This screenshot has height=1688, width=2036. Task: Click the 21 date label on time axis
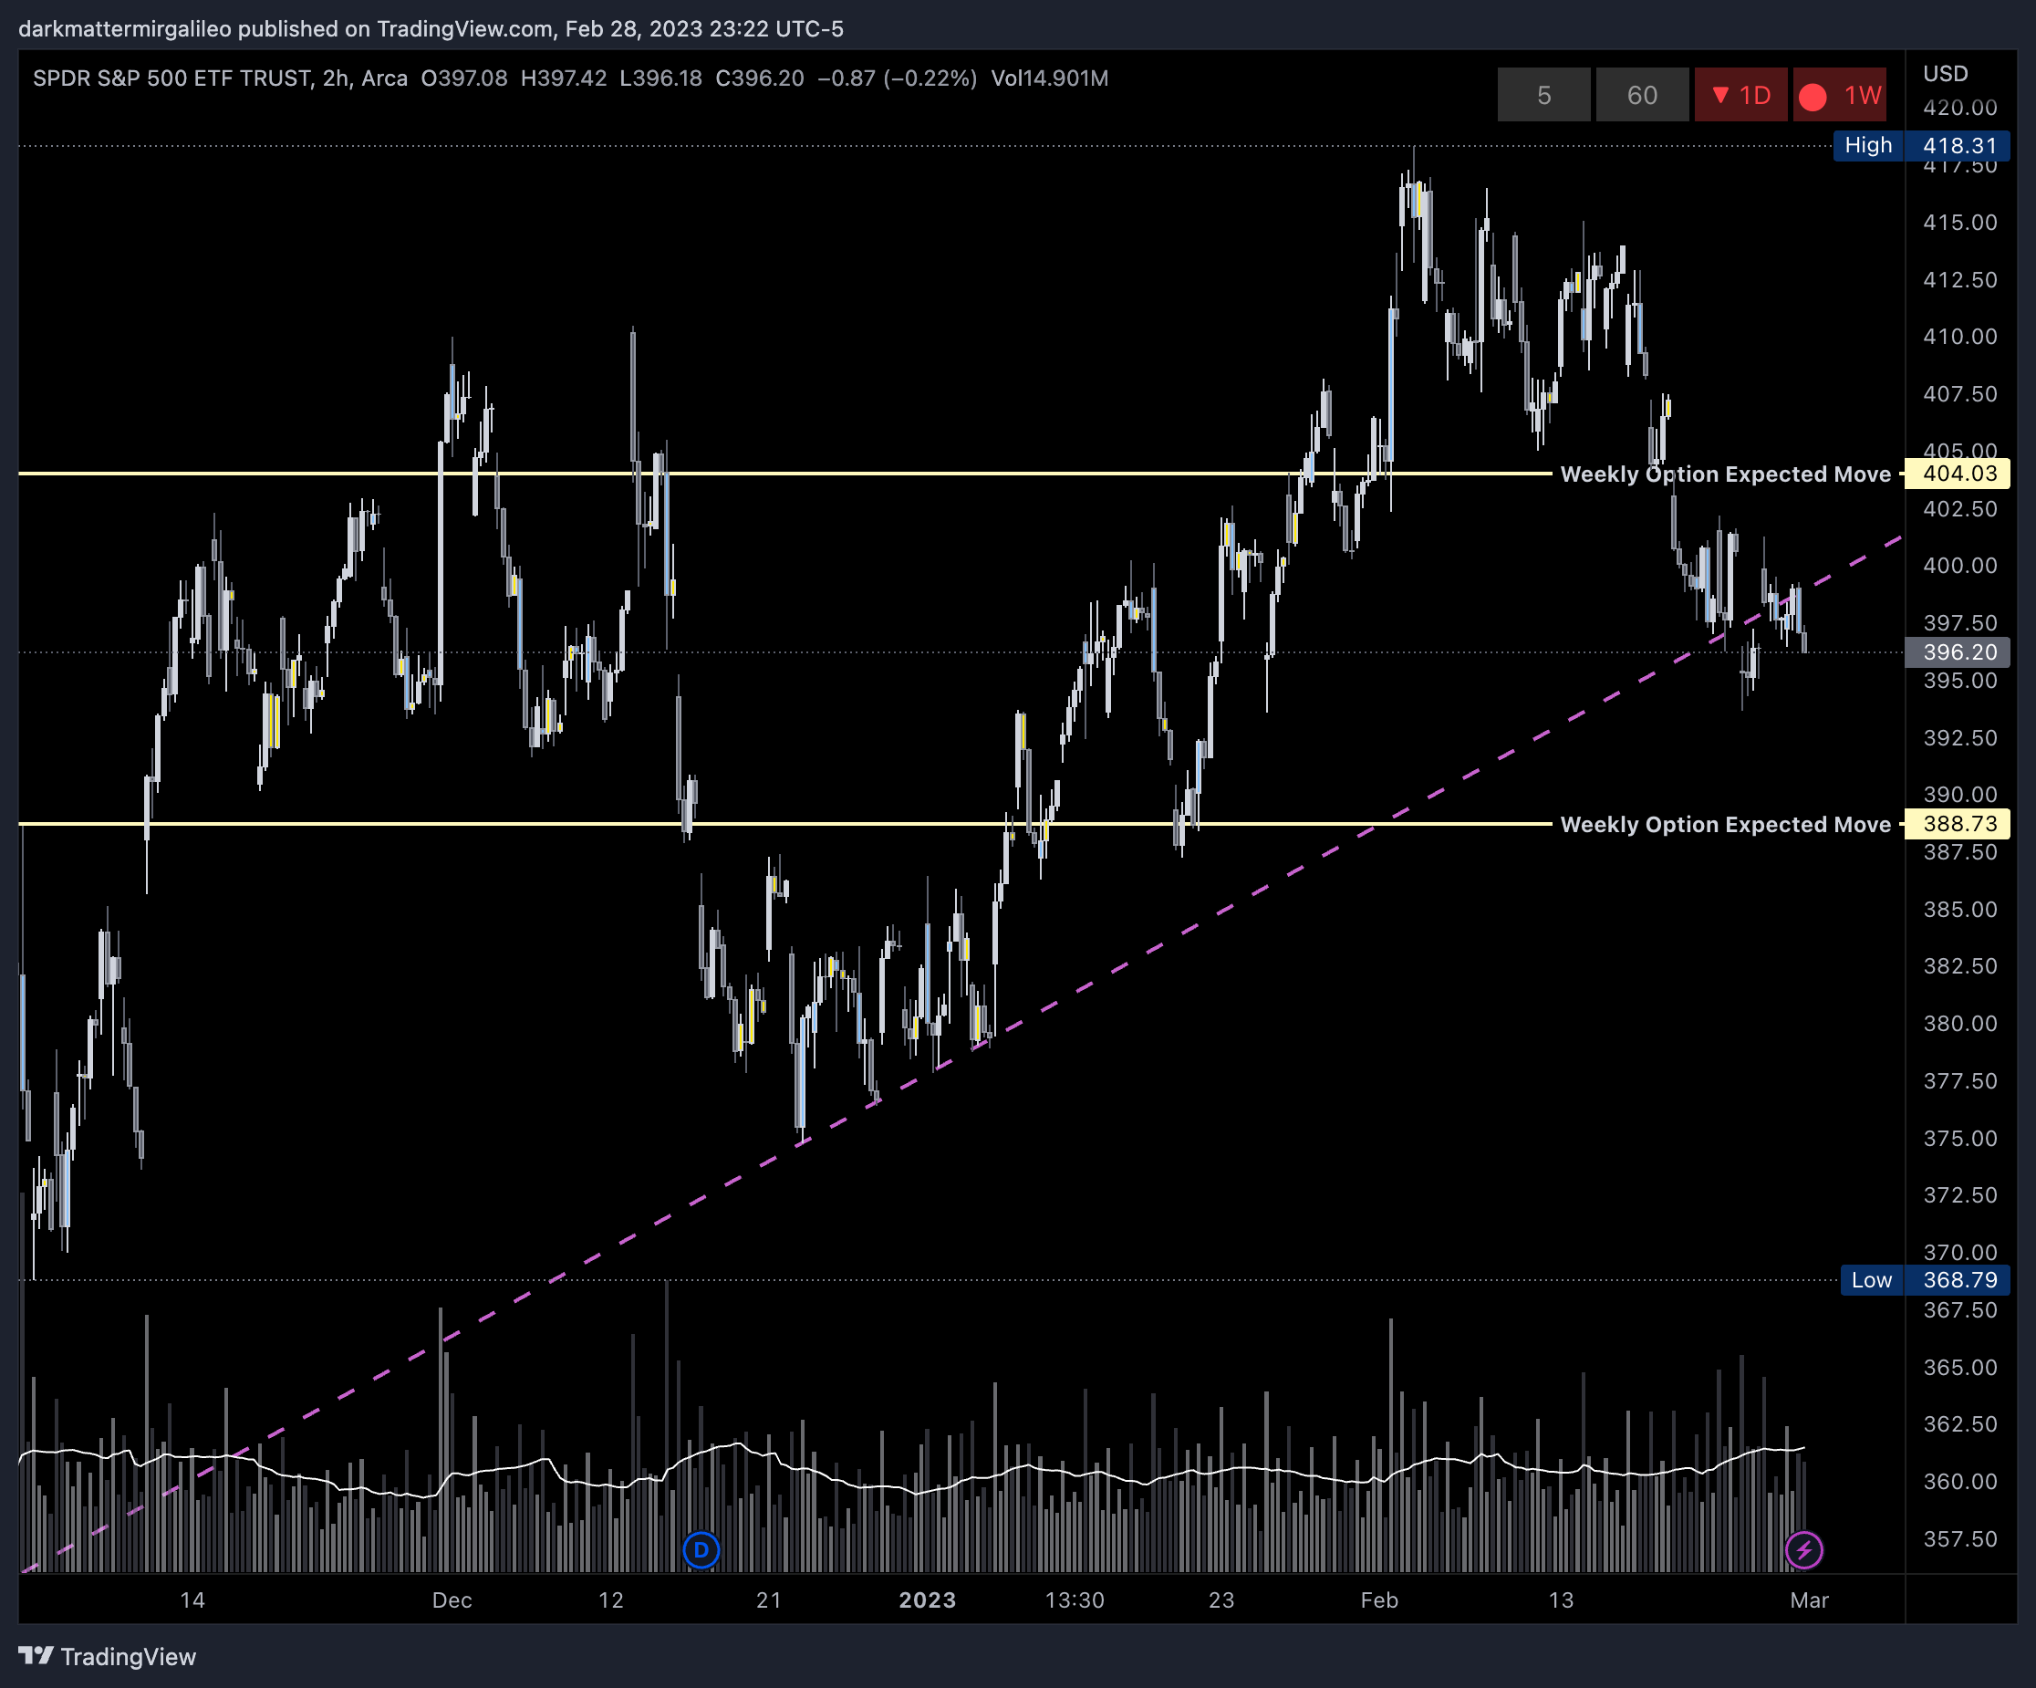pos(769,1599)
